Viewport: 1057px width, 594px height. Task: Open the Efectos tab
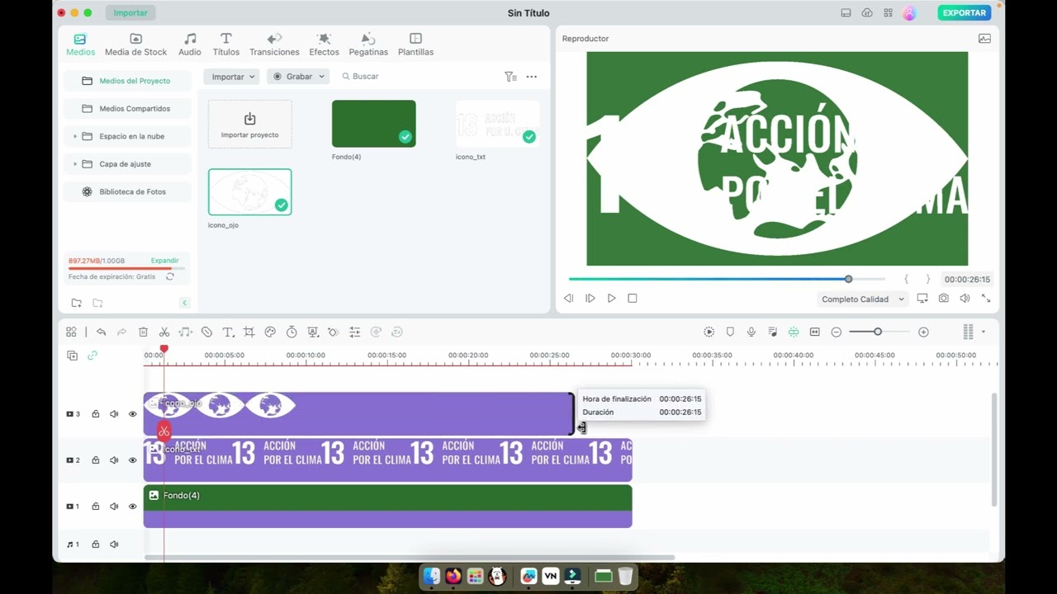click(324, 45)
